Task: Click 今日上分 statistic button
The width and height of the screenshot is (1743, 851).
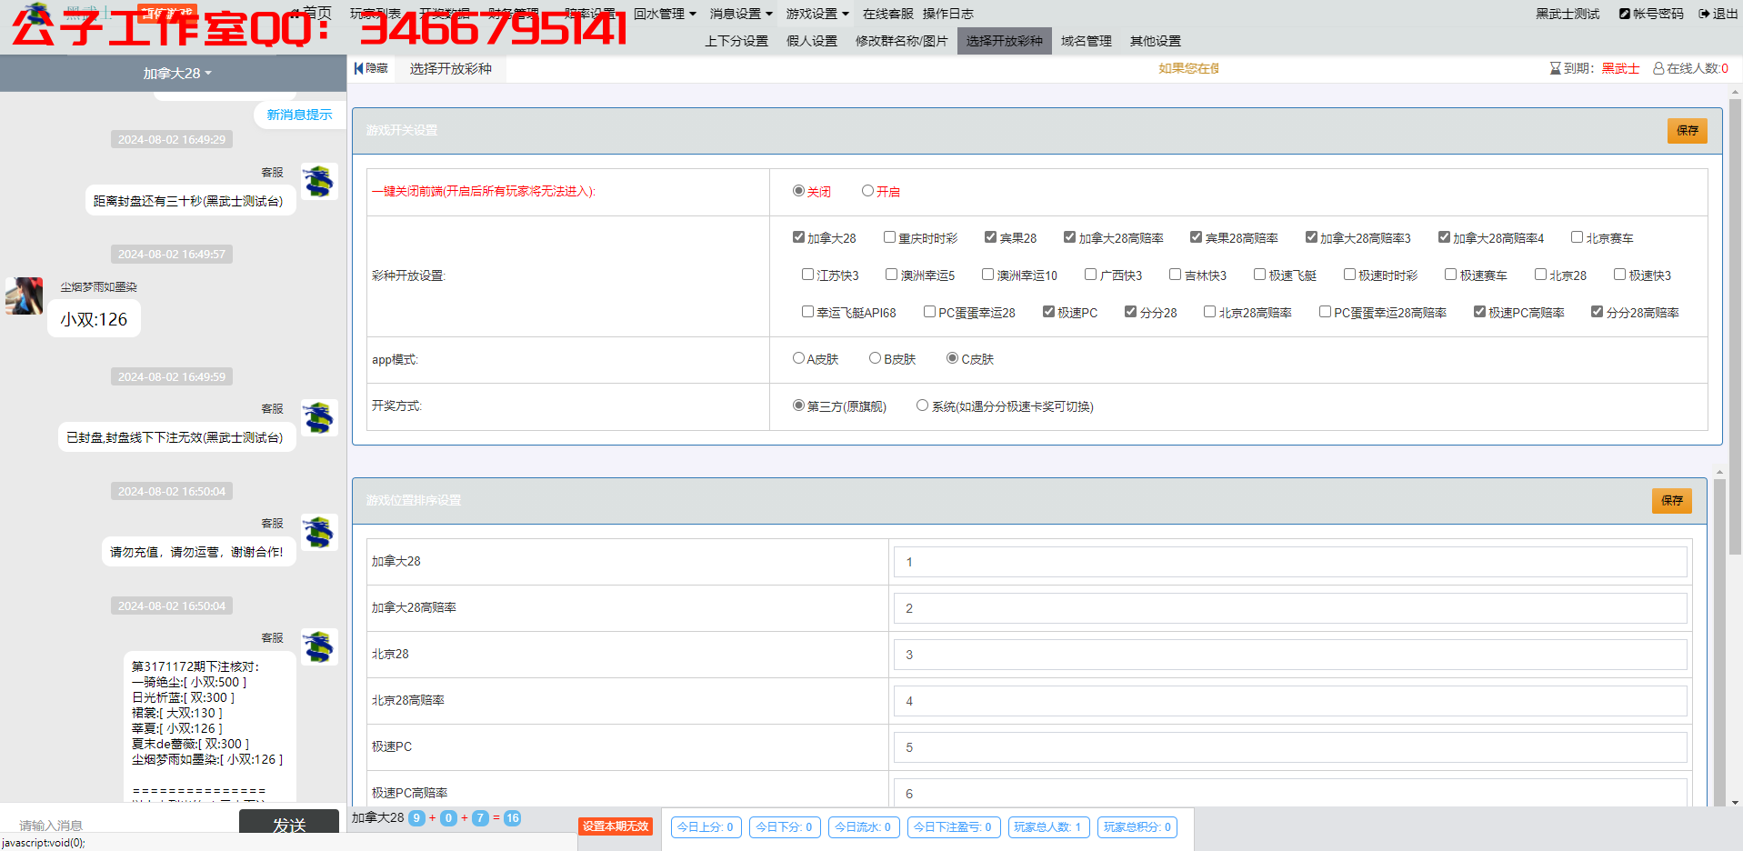Action: pyautogui.click(x=706, y=827)
